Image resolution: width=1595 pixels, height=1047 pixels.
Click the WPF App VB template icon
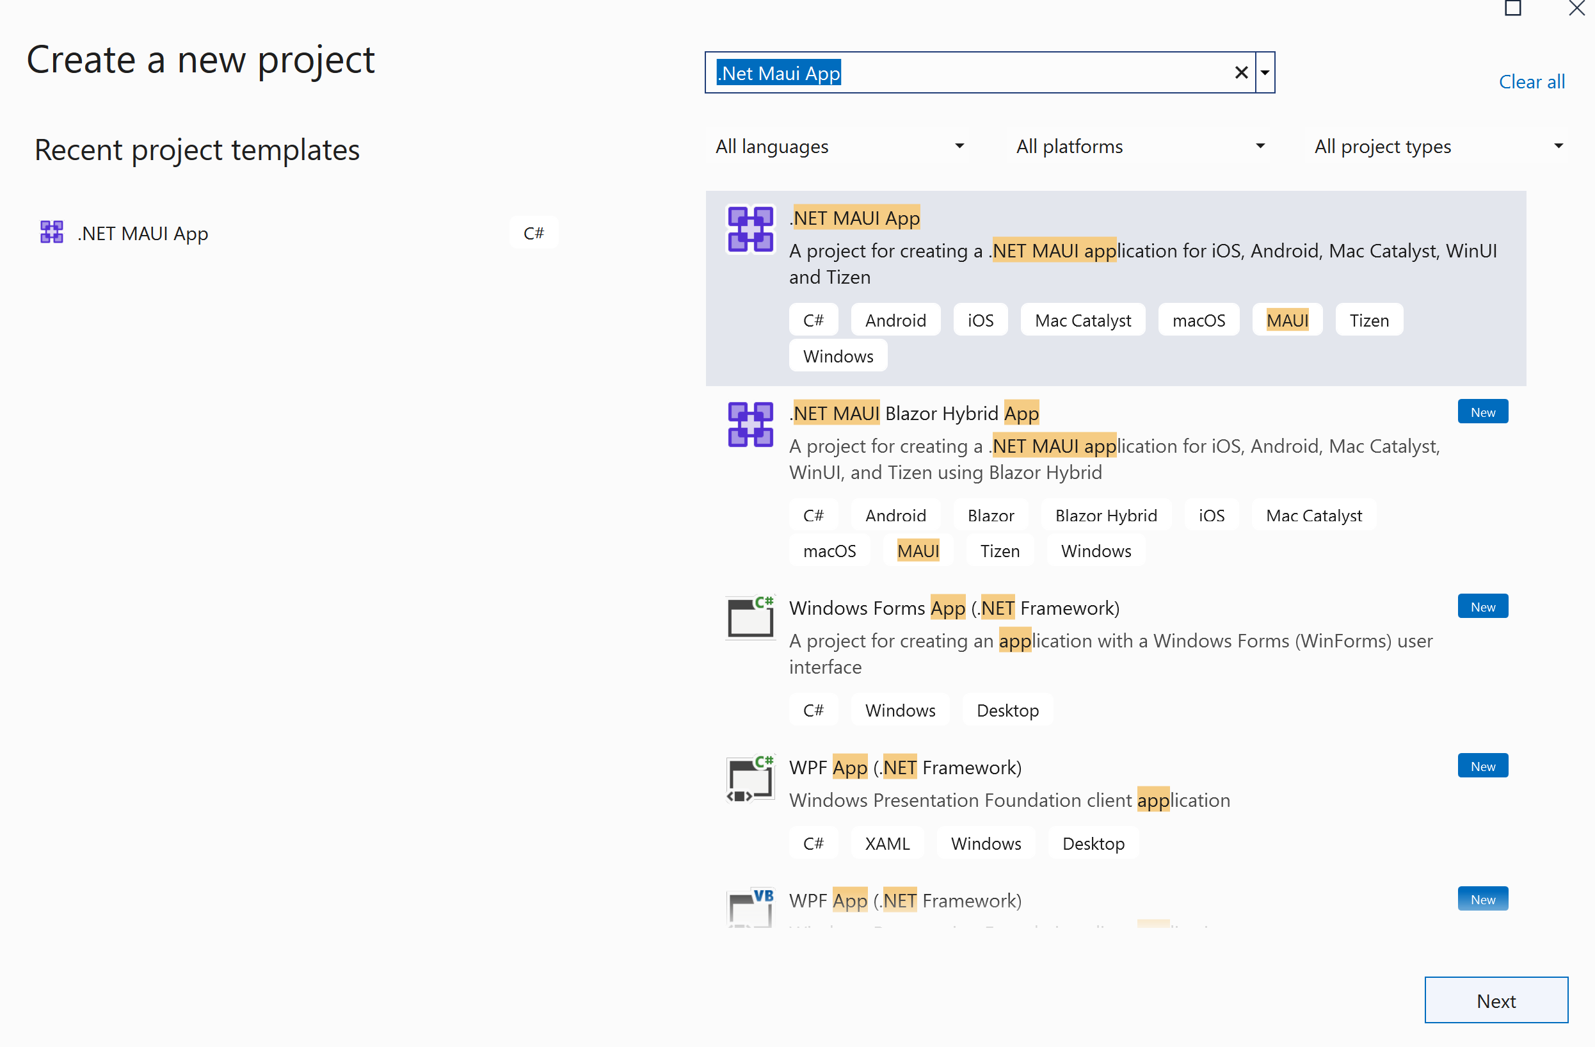pos(750,907)
